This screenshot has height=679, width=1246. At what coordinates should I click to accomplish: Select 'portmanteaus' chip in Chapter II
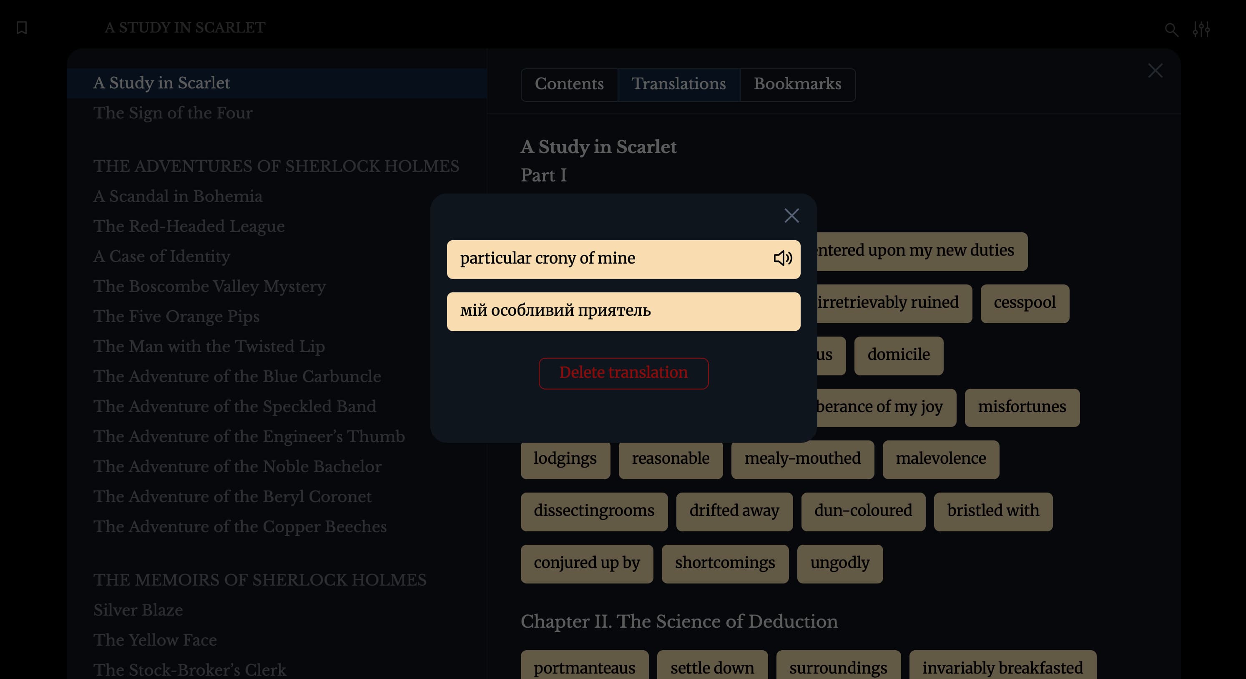pyautogui.click(x=584, y=668)
